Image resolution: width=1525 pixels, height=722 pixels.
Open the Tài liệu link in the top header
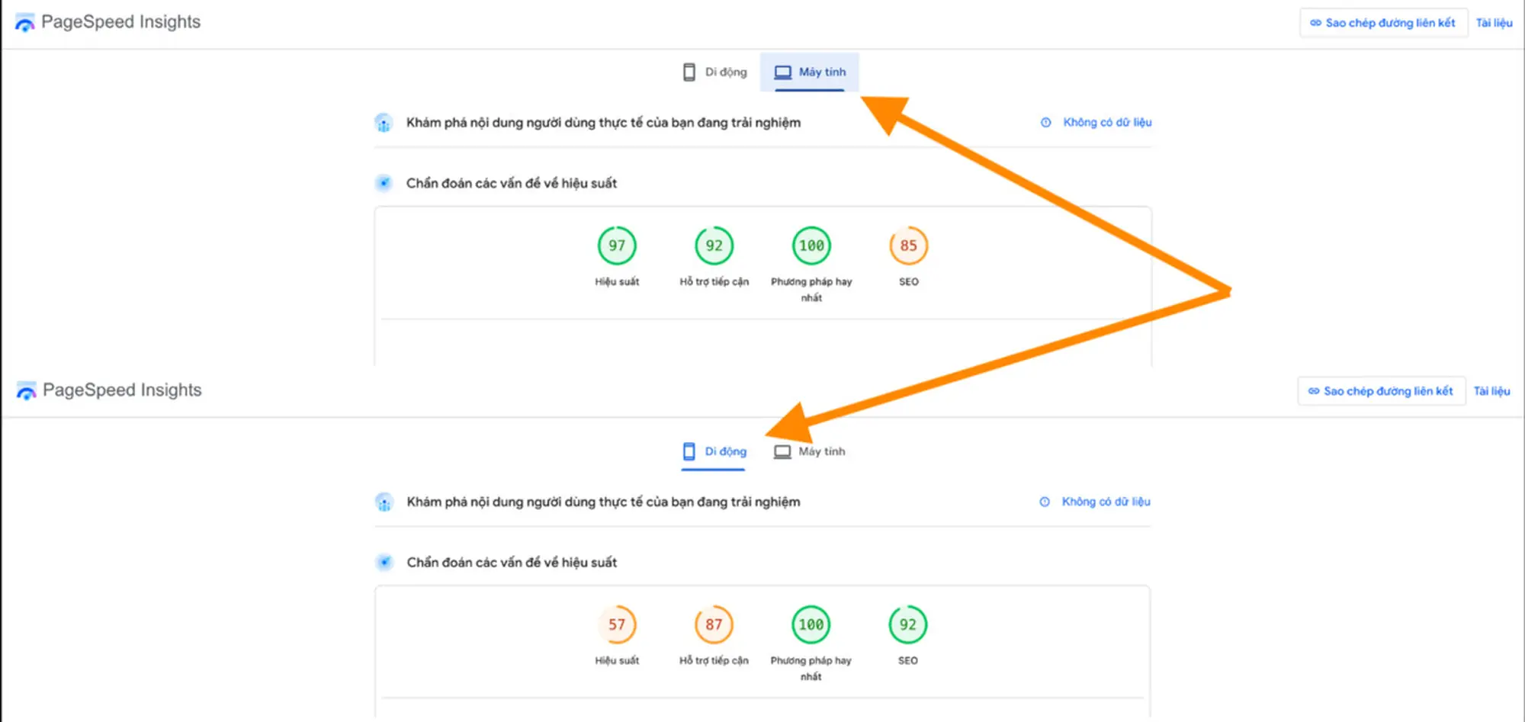click(x=1494, y=23)
